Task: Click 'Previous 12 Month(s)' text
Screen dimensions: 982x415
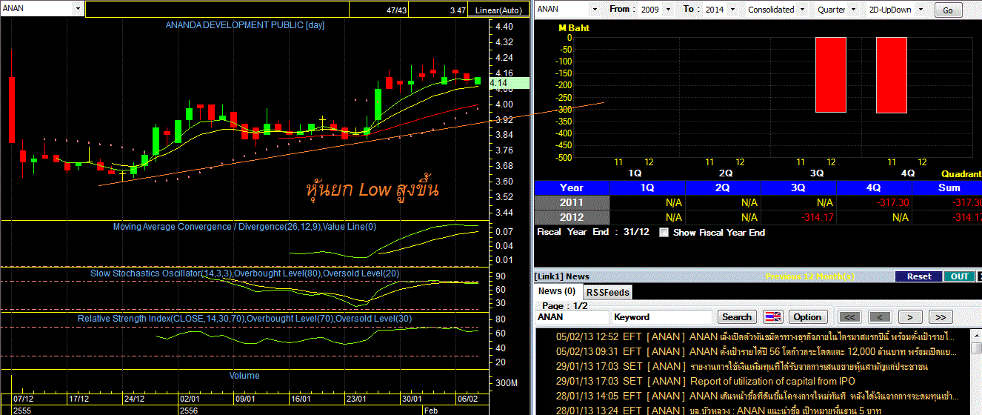Action: click(810, 276)
